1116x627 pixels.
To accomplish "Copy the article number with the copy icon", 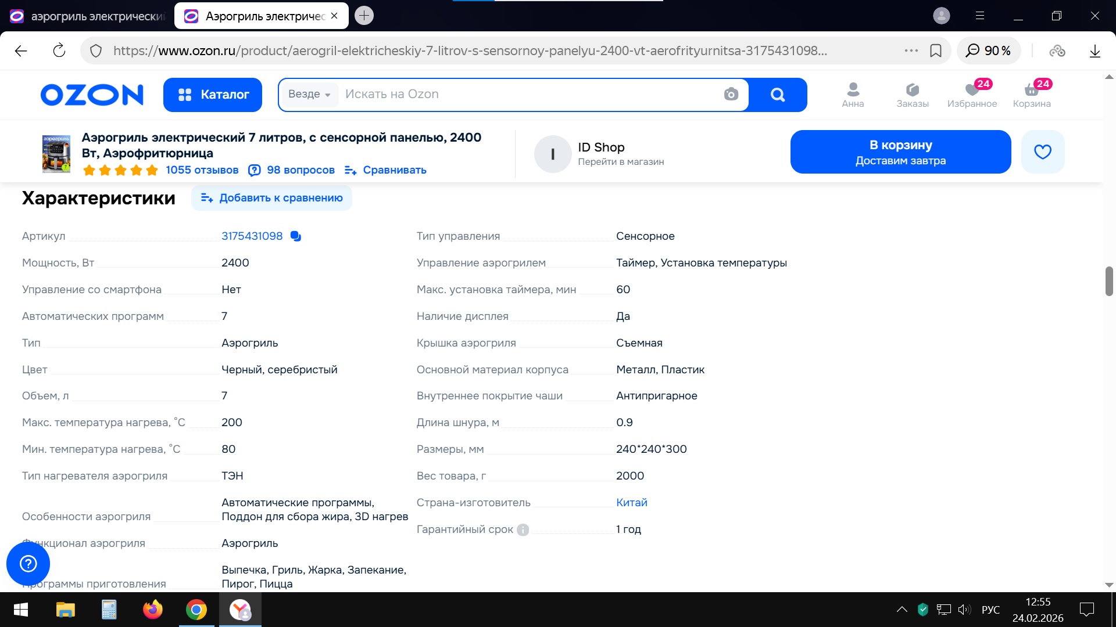I will tap(296, 236).
